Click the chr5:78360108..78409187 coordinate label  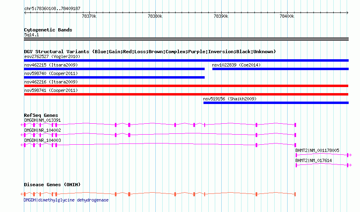coord(52,9)
